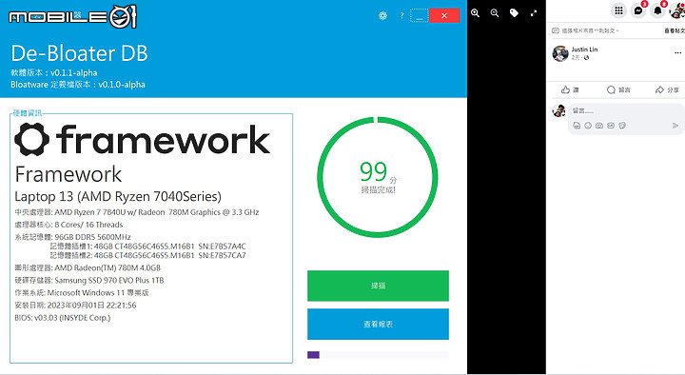Image resolution: width=685 pixels, height=375 pixels.
Task: Click the Mobile01 logo in header
Action: tap(73, 16)
